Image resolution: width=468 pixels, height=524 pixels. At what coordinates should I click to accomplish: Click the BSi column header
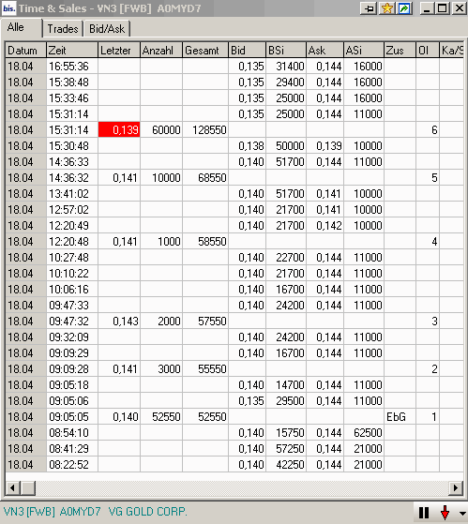(286, 50)
